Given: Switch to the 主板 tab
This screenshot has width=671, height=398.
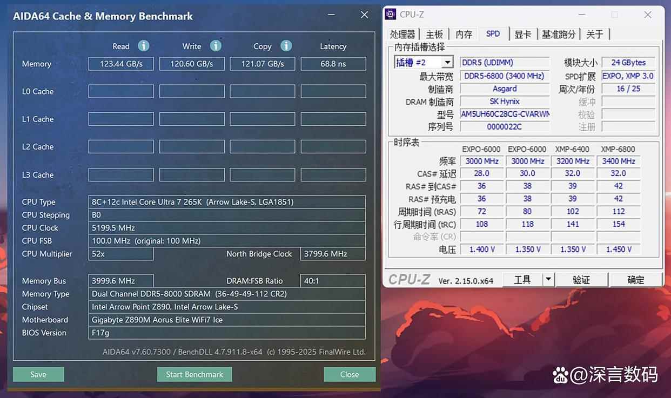Looking at the screenshot, I should coord(434,35).
